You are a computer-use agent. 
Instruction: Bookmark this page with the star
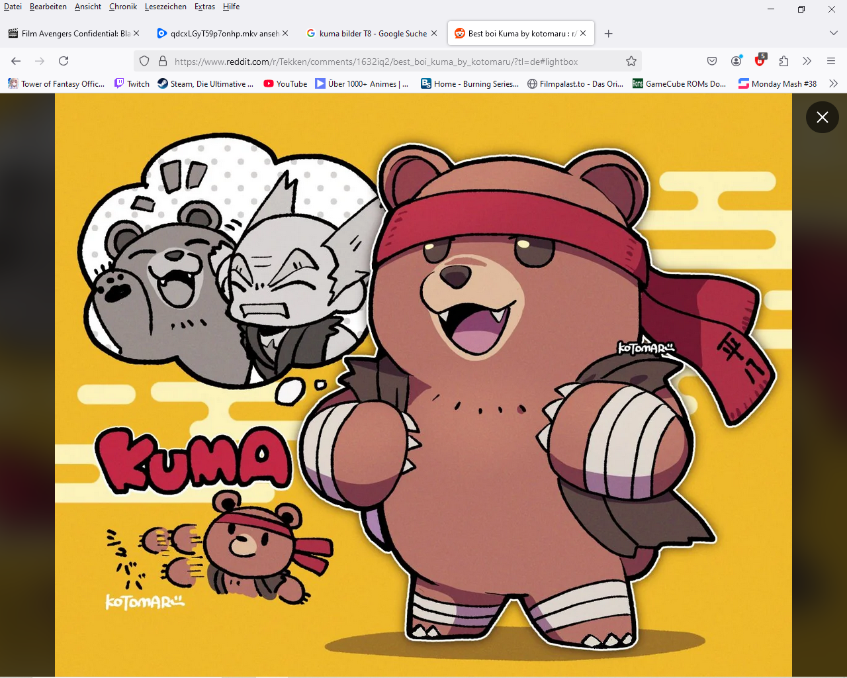click(631, 61)
